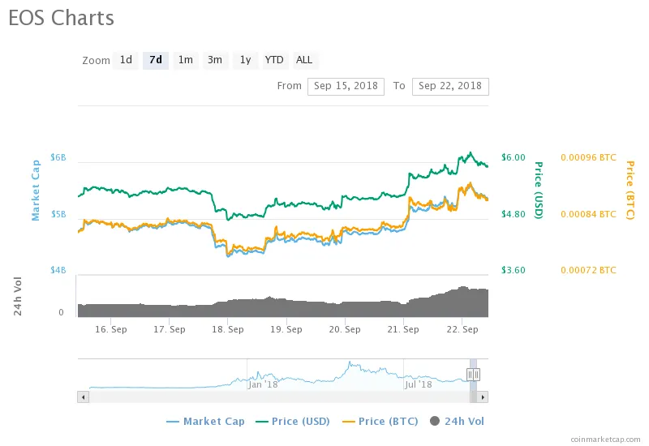This screenshot has height=446, width=649.
Task: Click the Price (BTC) axis title
Action: click(x=630, y=191)
